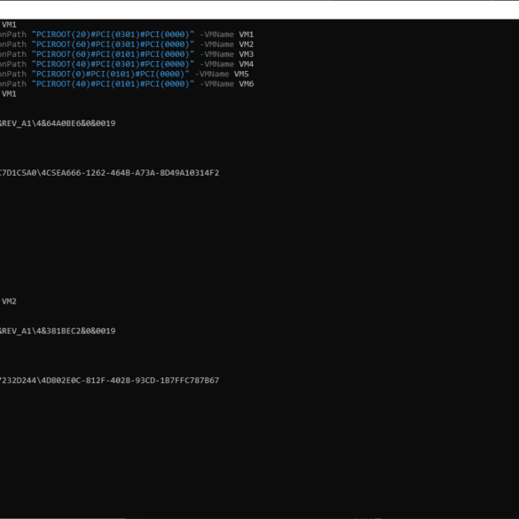Click VM2 after -VMName on the PCIROOT(60)#PCI(0301) line
519x519 pixels.
(x=247, y=44)
